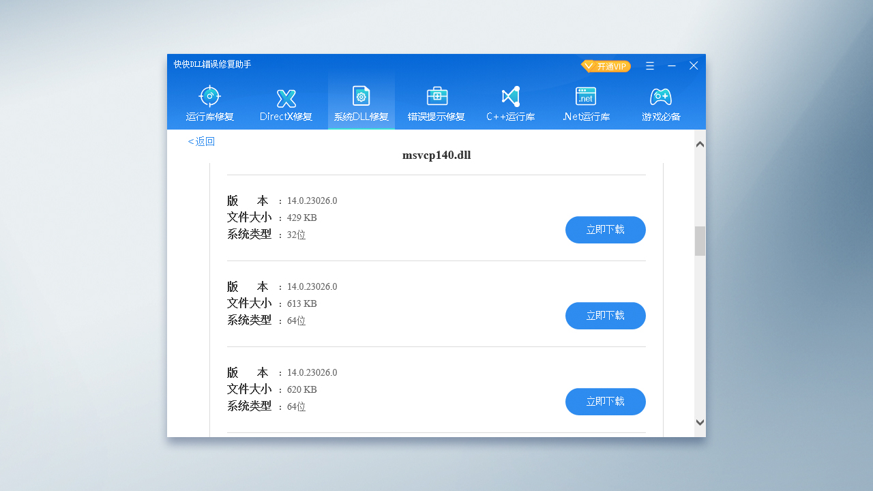Viewport: 873px width, 491px height.
Task: Minimize the application window
Action: tap(671, 65)
